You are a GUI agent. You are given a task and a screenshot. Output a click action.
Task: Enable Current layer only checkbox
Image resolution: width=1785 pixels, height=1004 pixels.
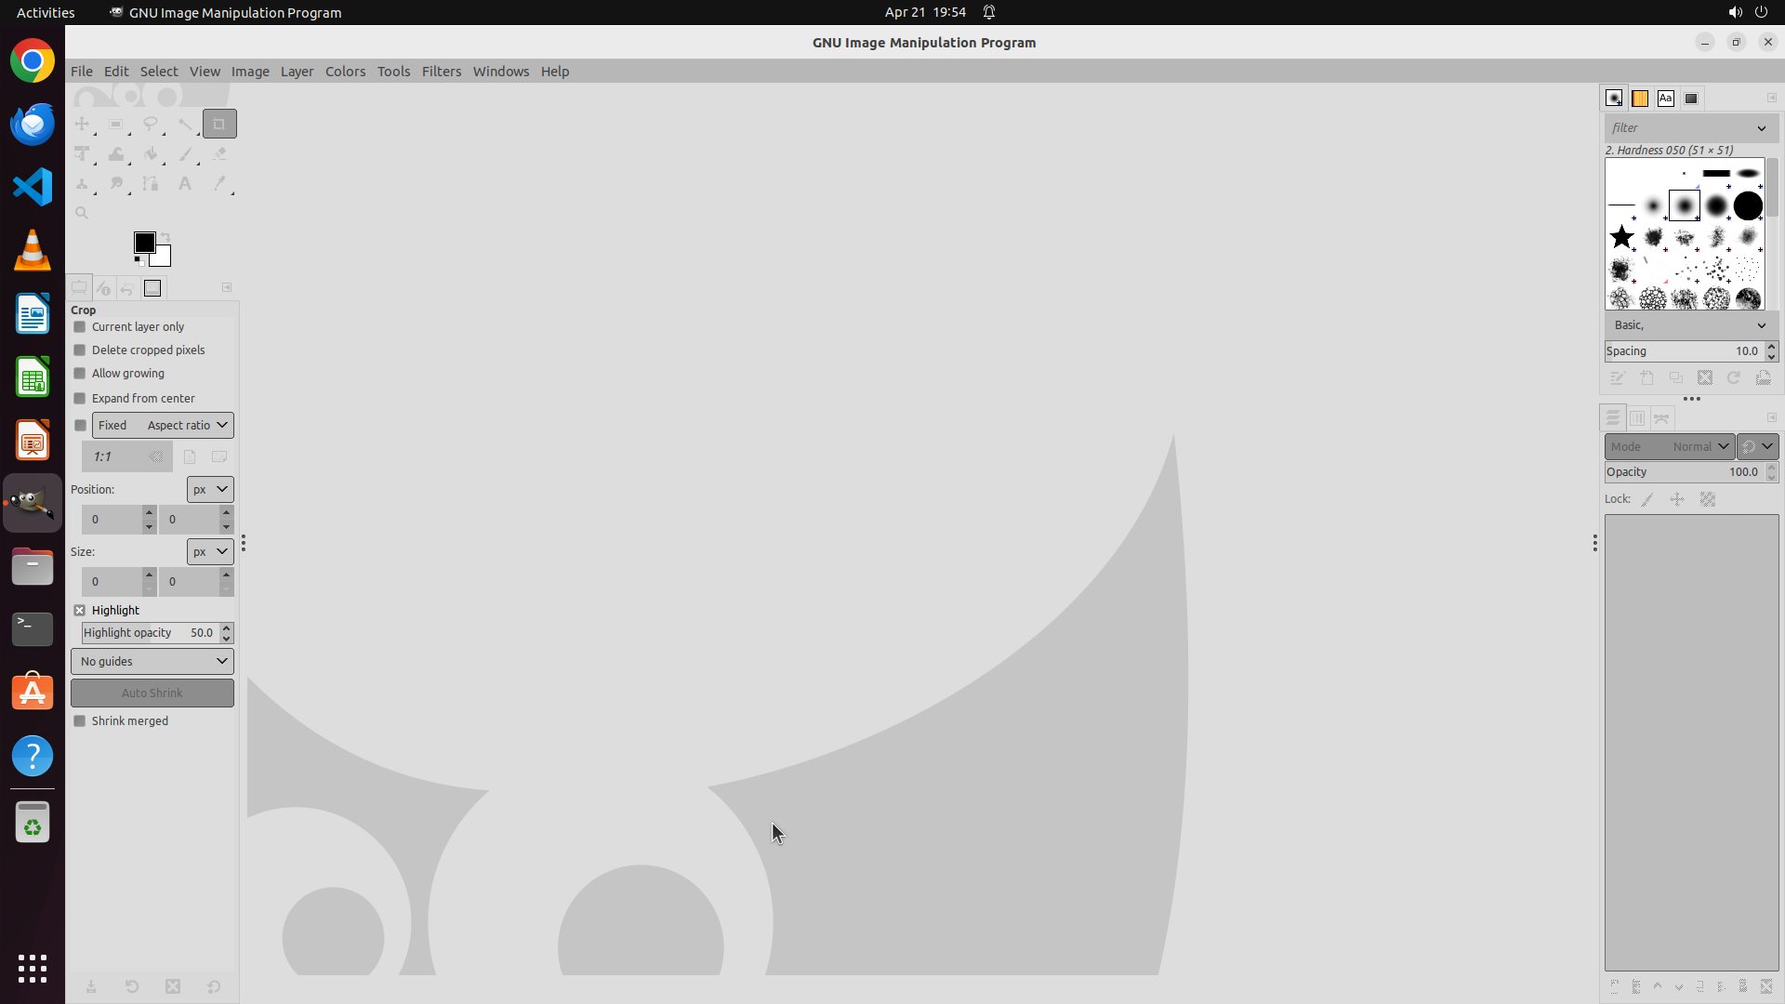point(80,327)
